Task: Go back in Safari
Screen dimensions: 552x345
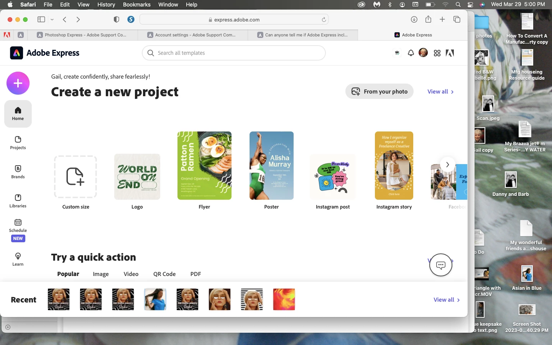Action: [x=65, y=20]
